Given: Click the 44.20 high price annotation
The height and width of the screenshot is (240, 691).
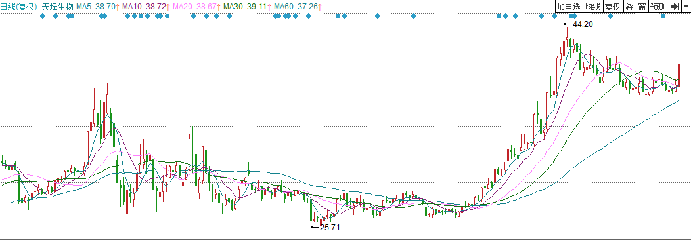Looking at the screenshot, I should (583, 24).
